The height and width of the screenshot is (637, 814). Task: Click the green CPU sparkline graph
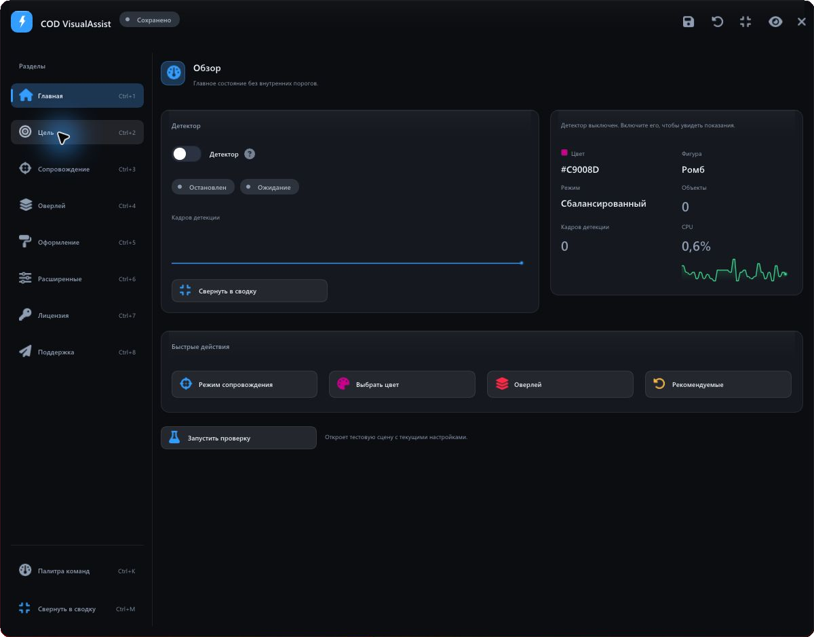[x=735, y=271]
